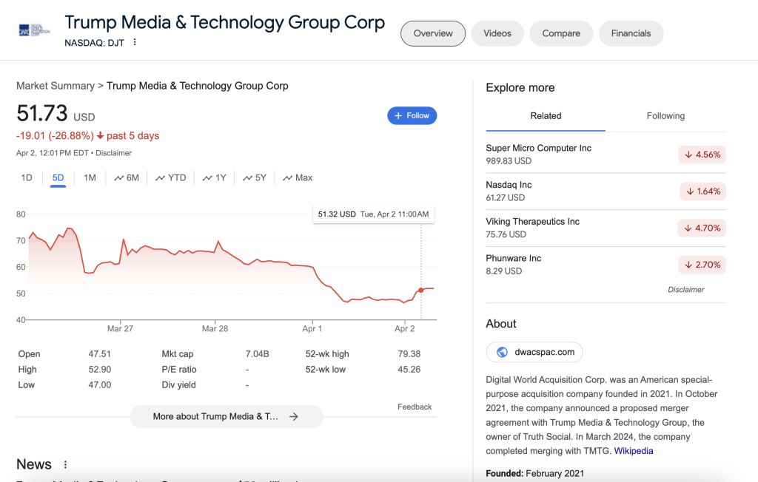Click the arrow in More about Trump Media
Image resolution: width=758 pixels, height=482 pixels.
point(293,416)
